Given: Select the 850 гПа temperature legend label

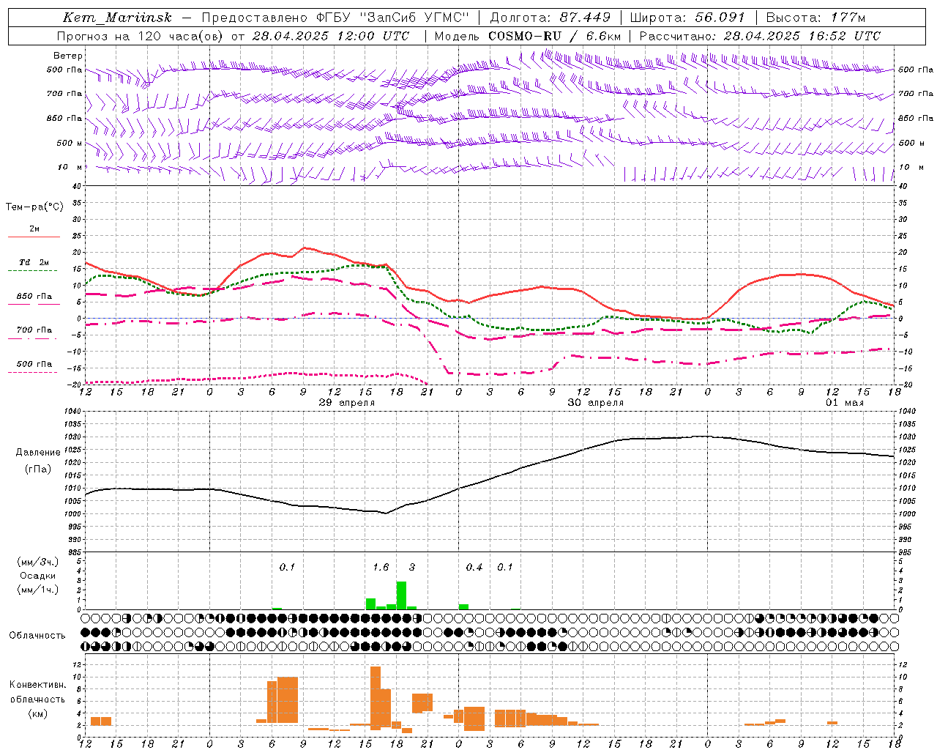Looking at the screenshot, I should pos(34,297).
